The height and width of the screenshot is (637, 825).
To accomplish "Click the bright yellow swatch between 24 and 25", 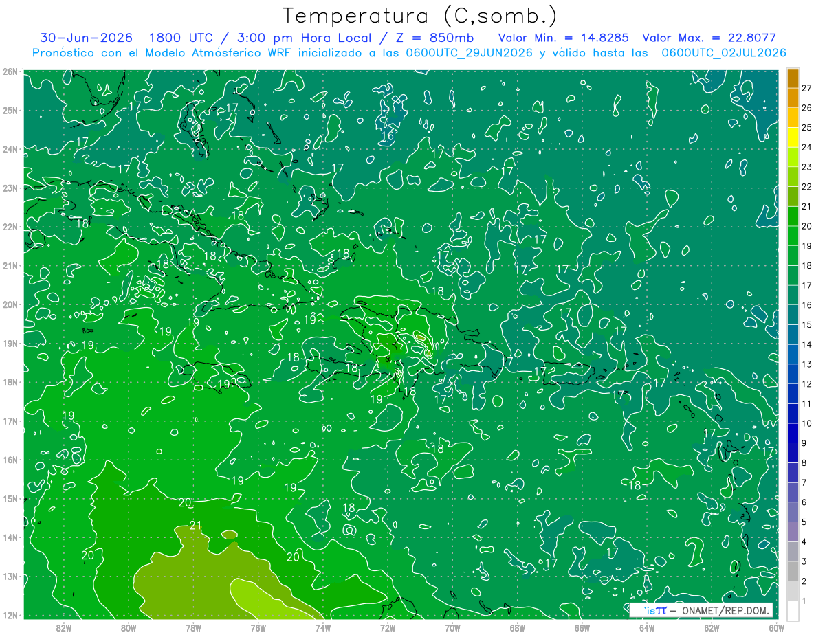I will [x=793, y=138].
